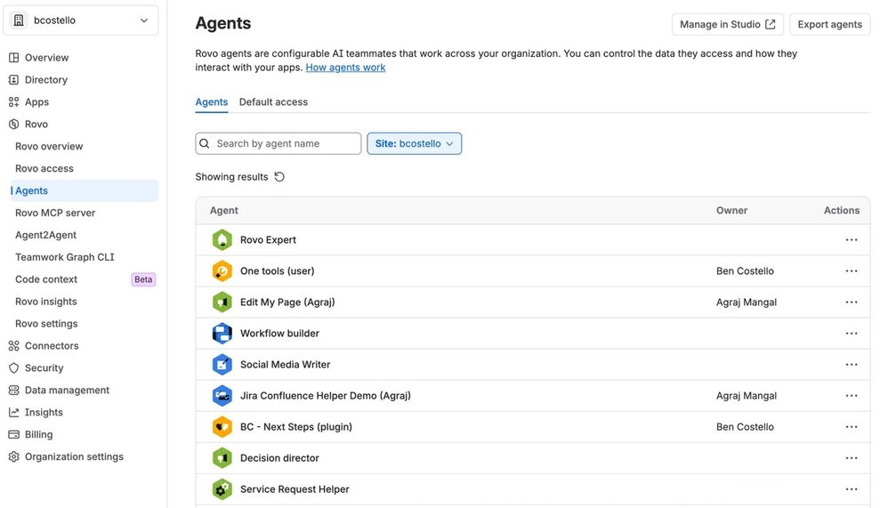The width and height of the screenshot is (888, 508).
Task: Click the Organization settings gear icon
Action: click(13, 456)
